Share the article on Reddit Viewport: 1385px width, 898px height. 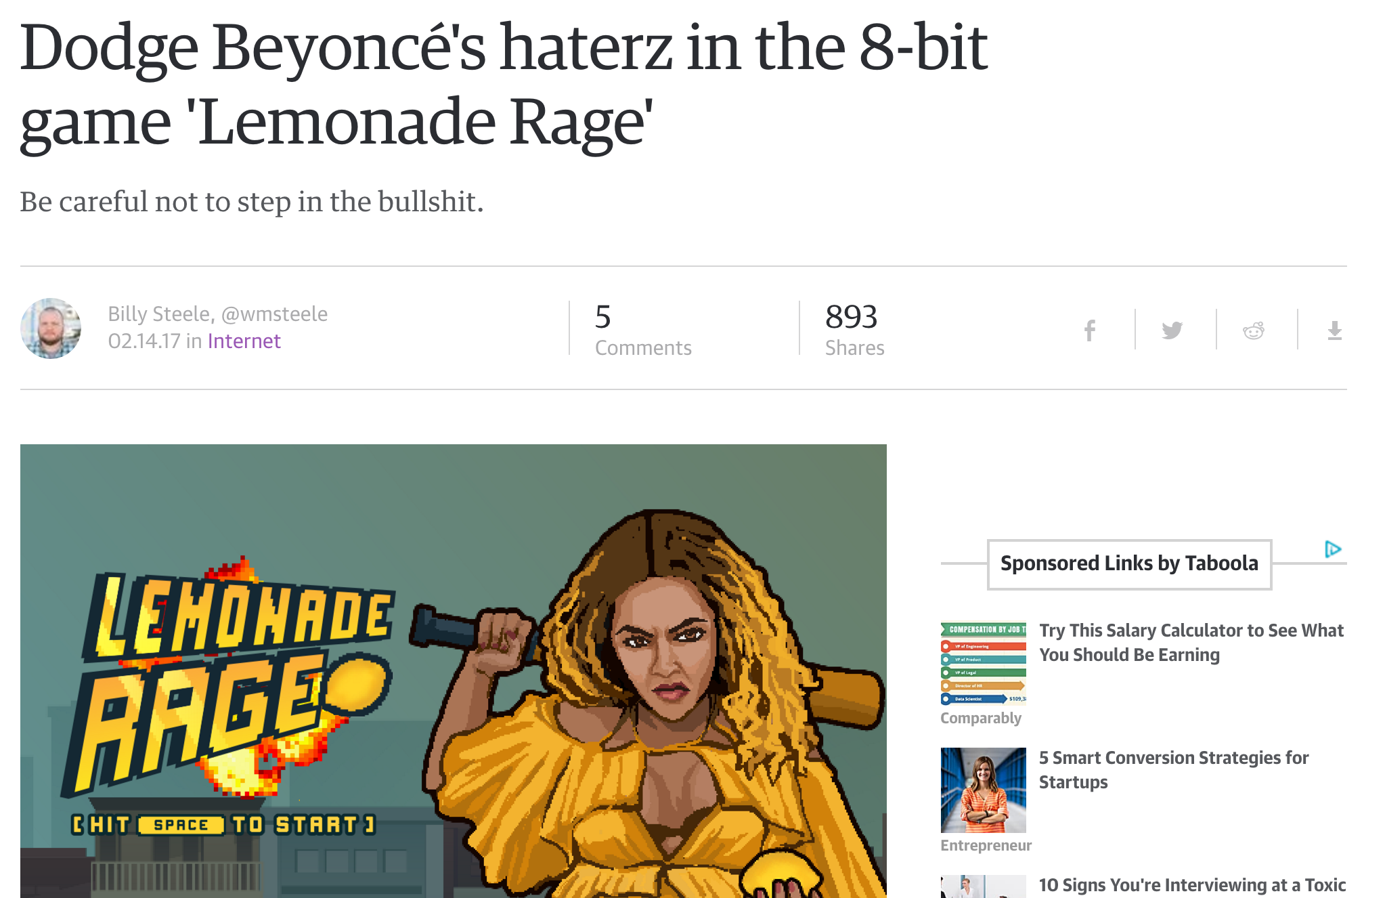pos(1253,330)
